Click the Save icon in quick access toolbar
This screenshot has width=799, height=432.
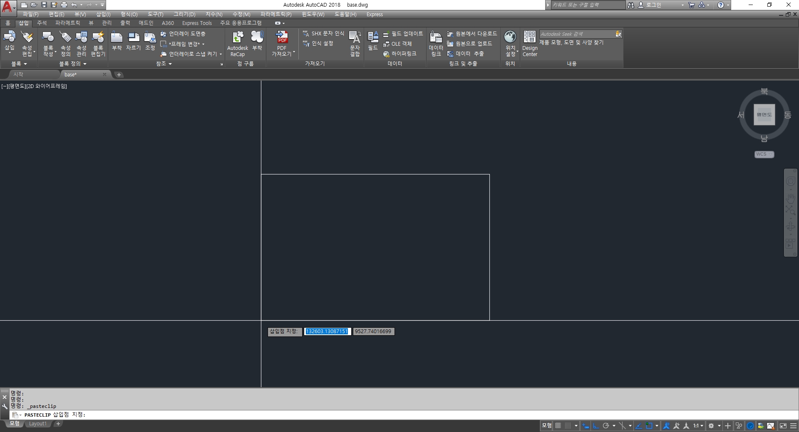click(x=44, y=5)
